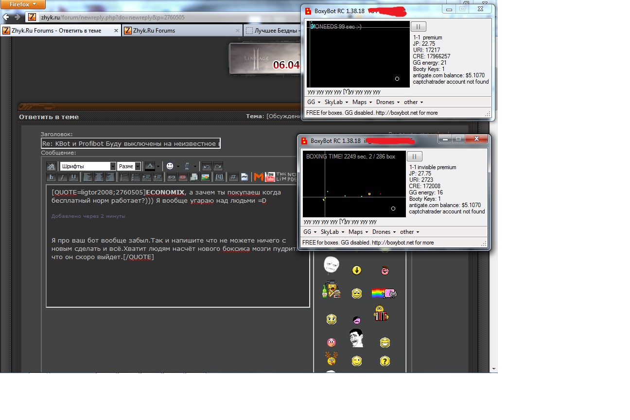Open the text color dropdown arrow
The image size is (630, 420).
point(158,166)
